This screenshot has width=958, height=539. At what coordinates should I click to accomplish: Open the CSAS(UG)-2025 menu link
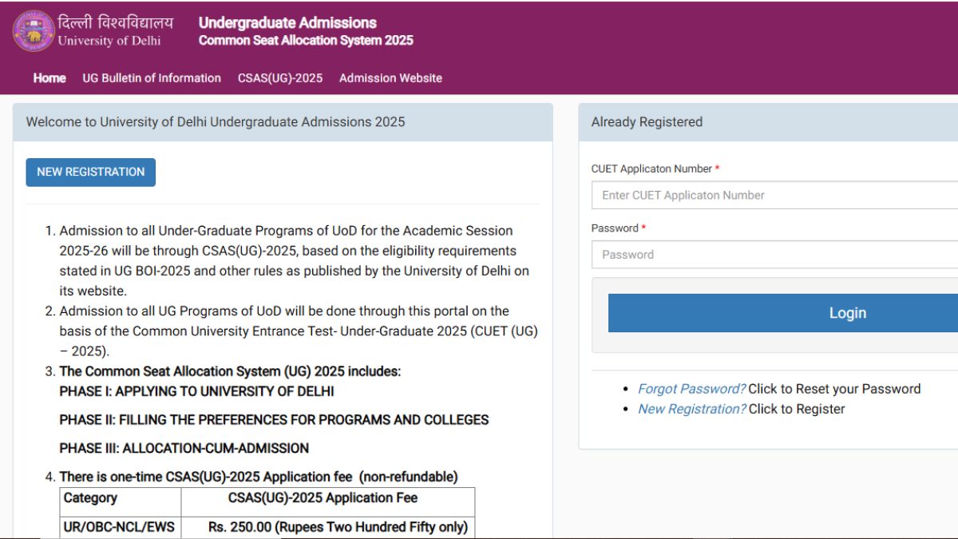(x=280, y=77)
